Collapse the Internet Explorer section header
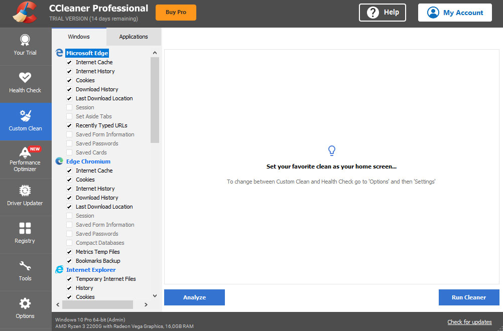This screenshot has height=331, width=503. [91, 269]
